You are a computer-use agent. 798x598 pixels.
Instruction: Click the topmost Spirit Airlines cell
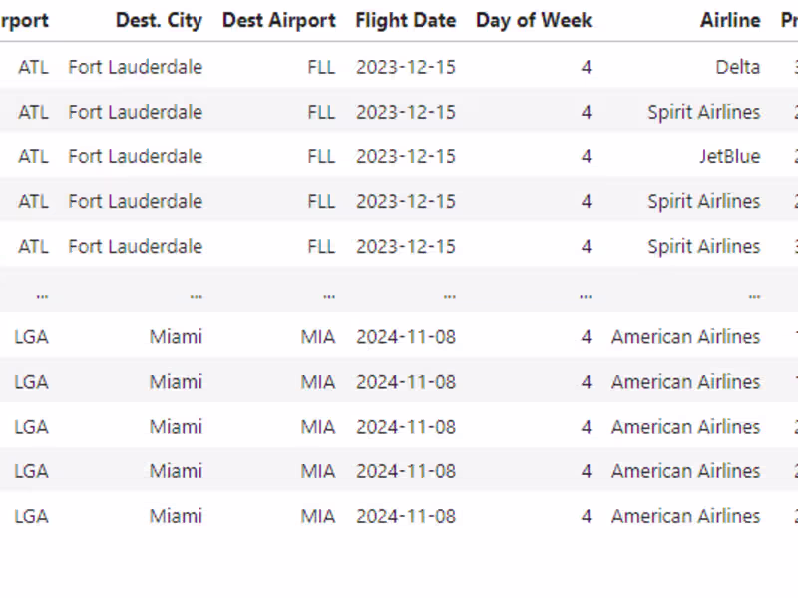click(703, 112)
